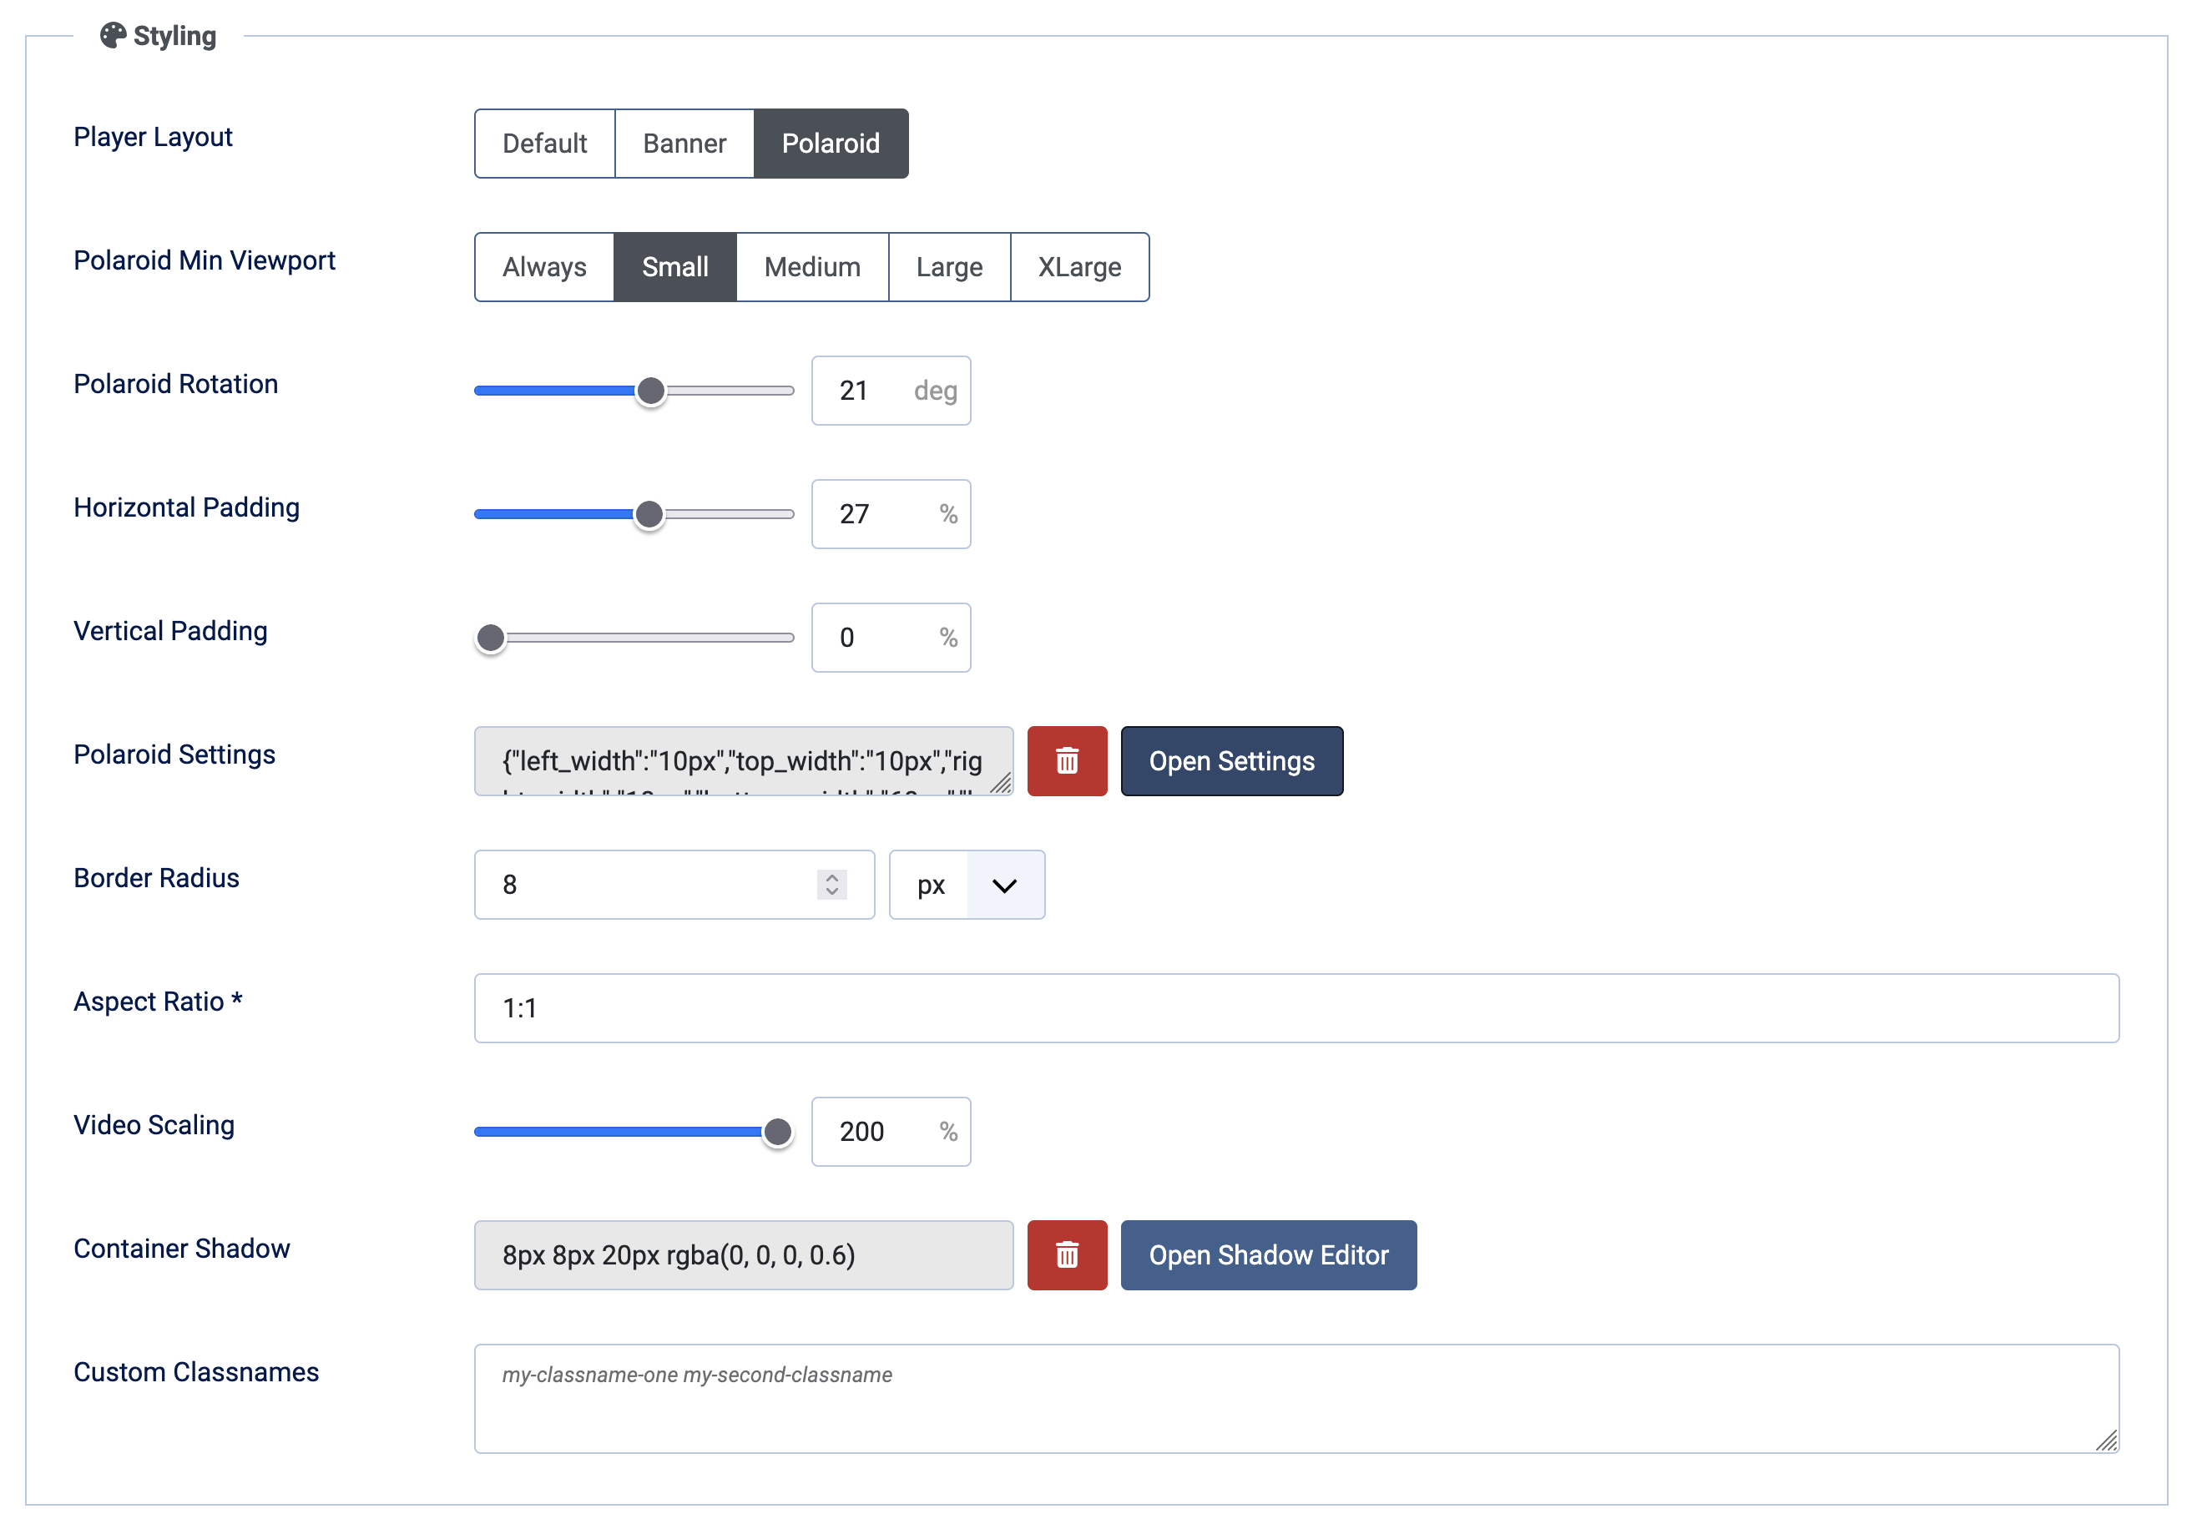Viewport: 2197px width, 1514px height.
Task: Select Default player layout
Action: [x=544, y=144]
